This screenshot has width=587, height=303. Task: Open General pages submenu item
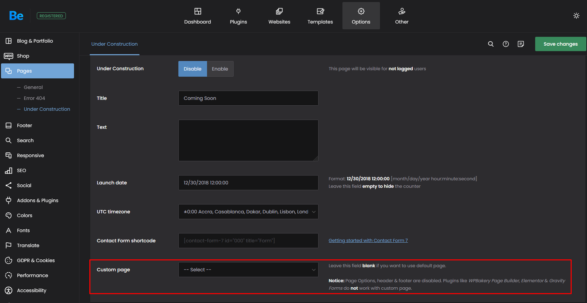pyautogui.click(x=33, y=87)
